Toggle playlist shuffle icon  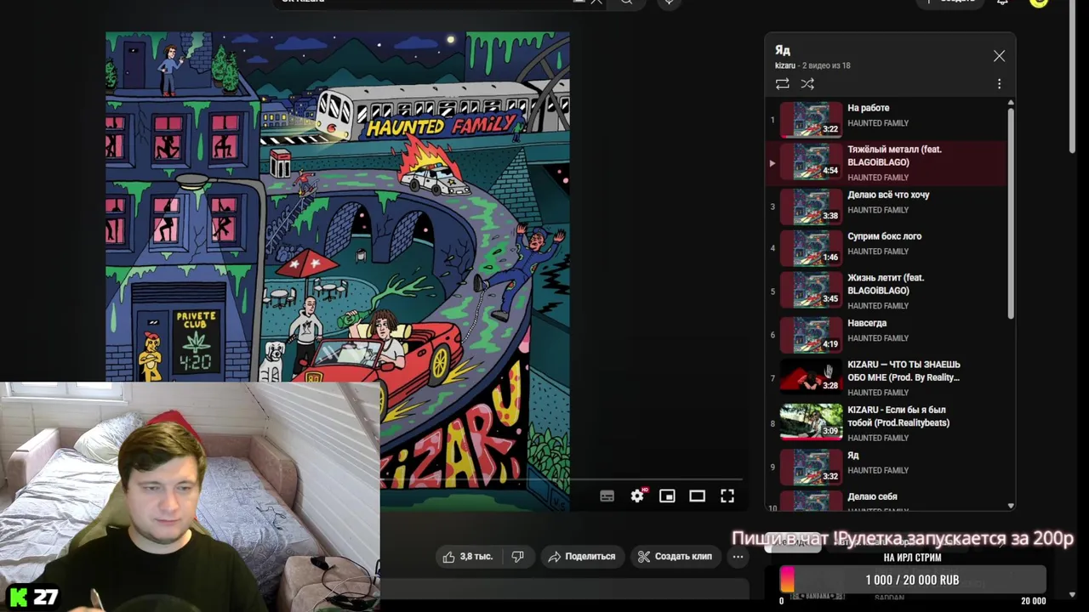(807, 83)
